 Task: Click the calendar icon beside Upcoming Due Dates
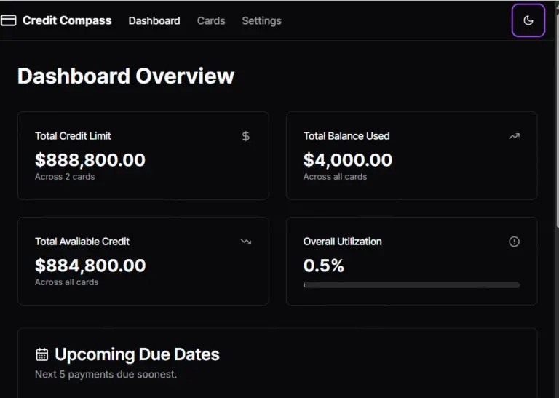tap(42, 354)
